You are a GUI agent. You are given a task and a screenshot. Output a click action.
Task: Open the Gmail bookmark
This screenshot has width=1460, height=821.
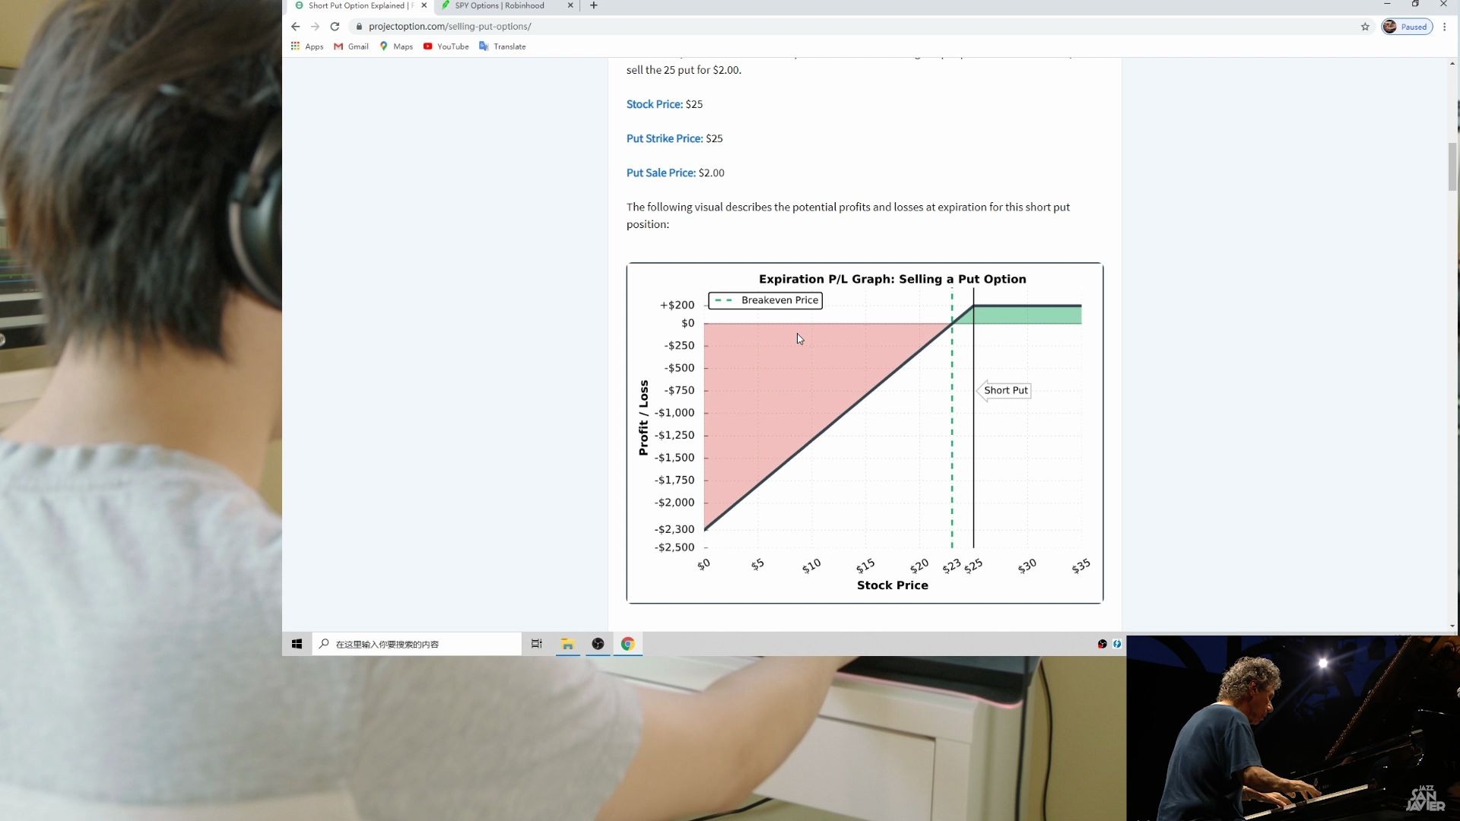(351, 46)
